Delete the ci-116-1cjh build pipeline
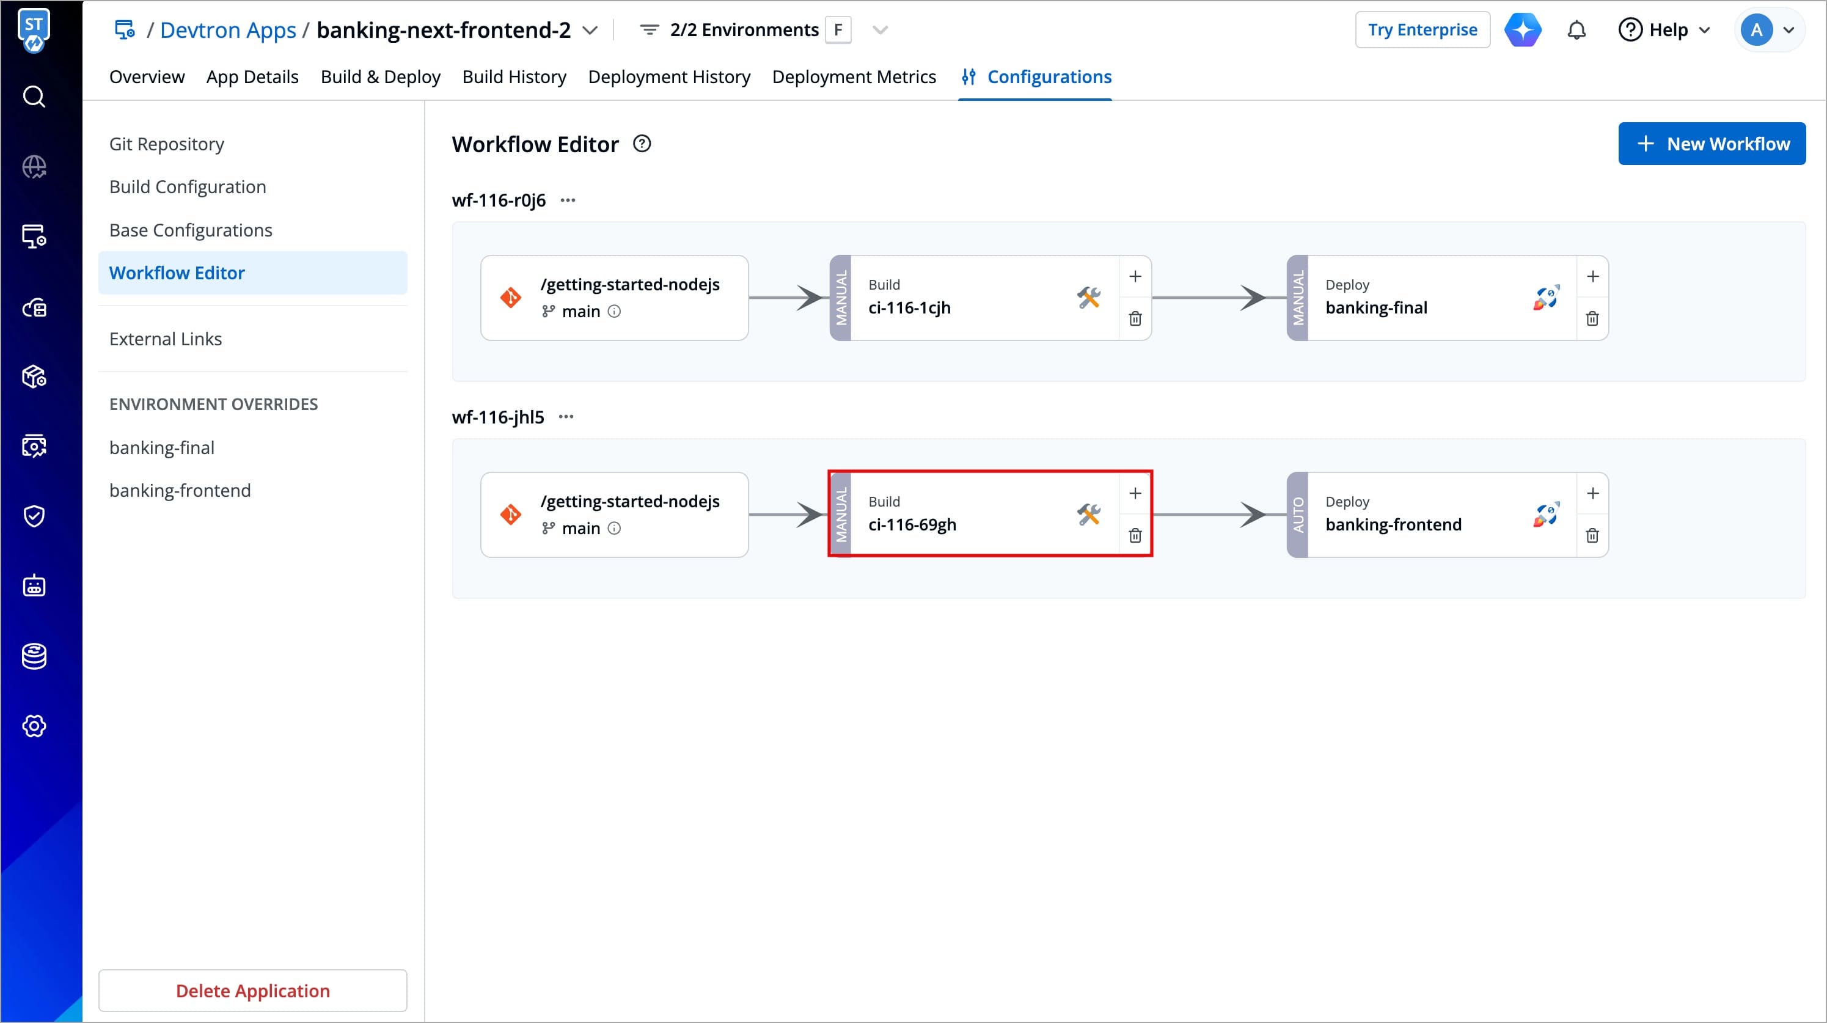Image resolution: width=1827 pixels, height=1023 pixels. (1135, 318)
